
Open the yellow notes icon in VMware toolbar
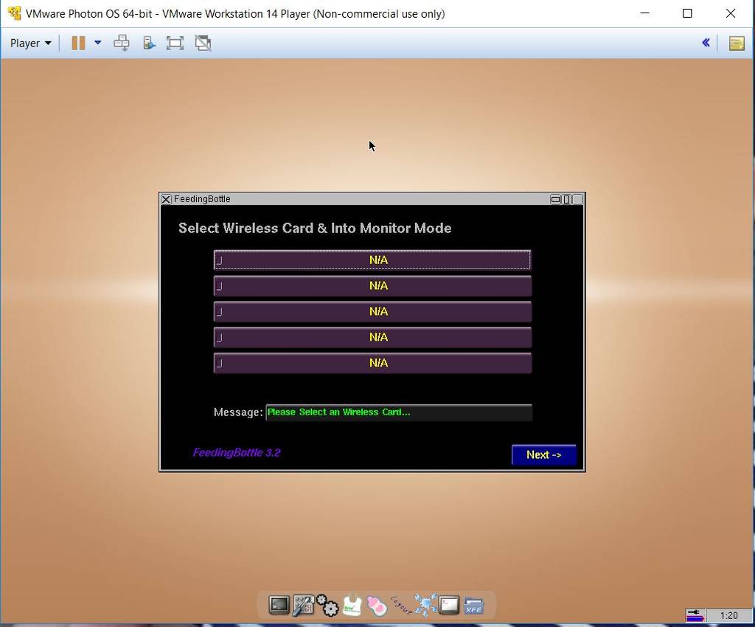[737, 43]
